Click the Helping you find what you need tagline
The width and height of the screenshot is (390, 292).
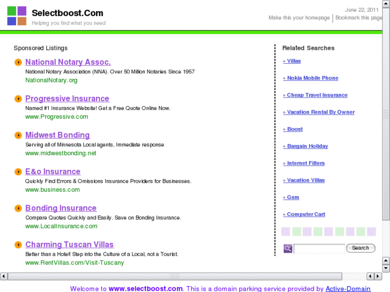click(x=69, y=23)
